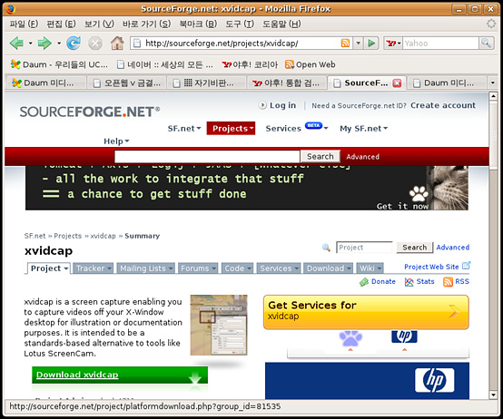Open the Download project tab
The height and width of the screenshot is (419, 503).
pos(328,268)
